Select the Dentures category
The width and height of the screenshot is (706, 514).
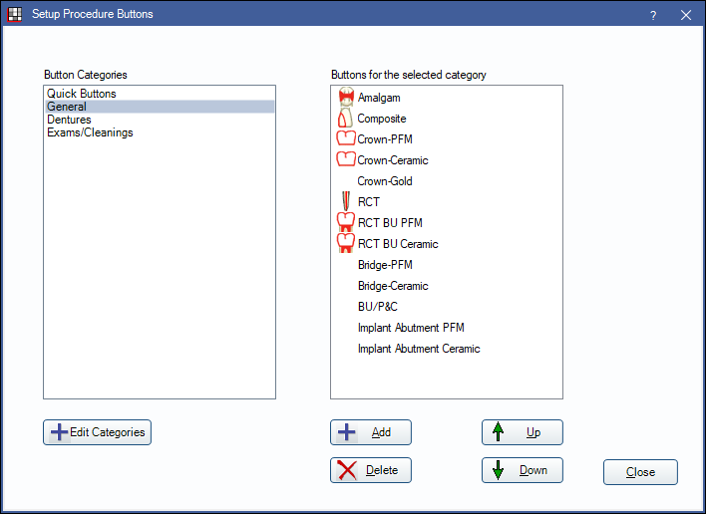pos(69,120)
